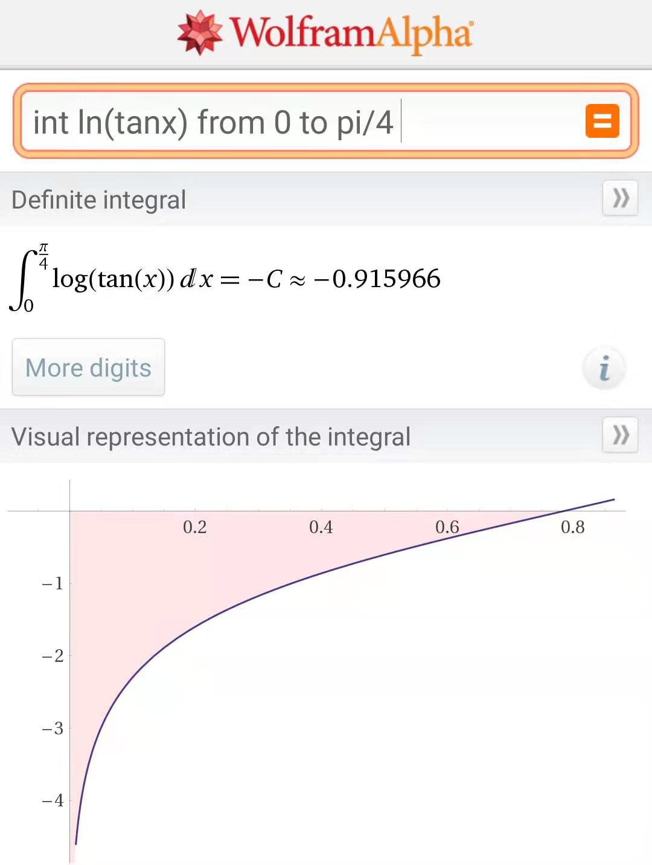Expand Visual representation of the integral options
Image resolution: width=652 pixels, height=865 pixels.
pyautogui.click(x=620, y=435)
